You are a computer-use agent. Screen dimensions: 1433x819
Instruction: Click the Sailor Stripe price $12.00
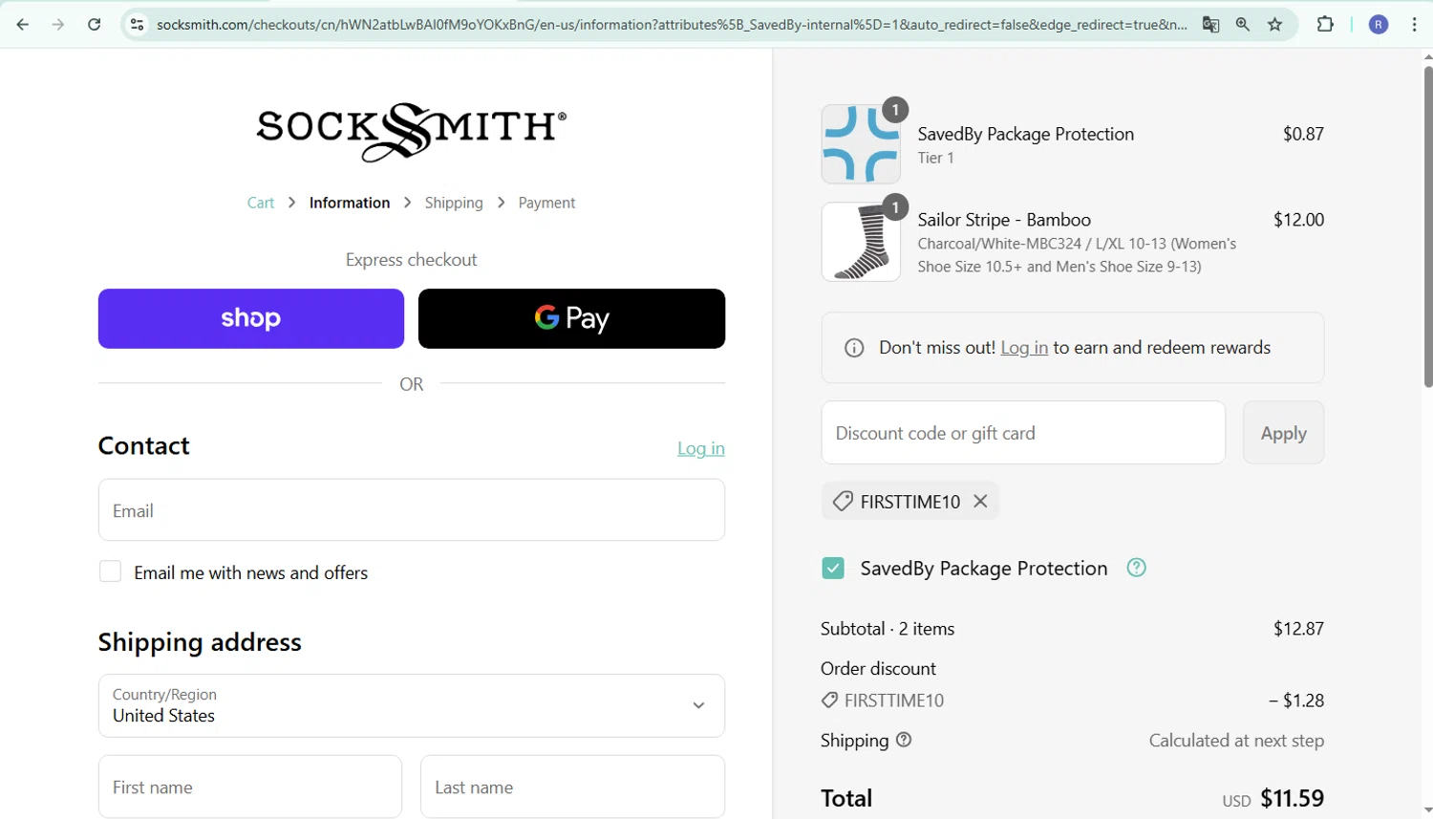pos(1298,220)
